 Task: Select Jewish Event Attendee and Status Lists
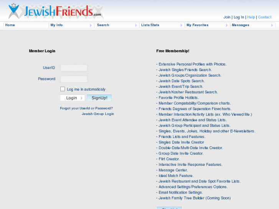(x=192, y=120)
